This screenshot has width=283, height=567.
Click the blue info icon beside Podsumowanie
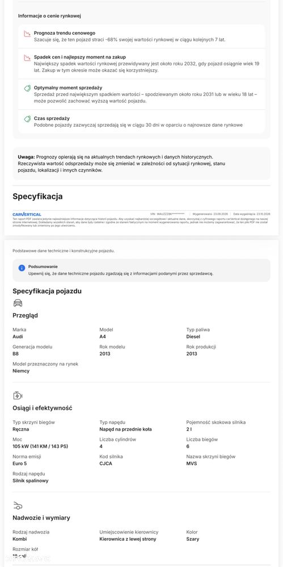point(22,268)
